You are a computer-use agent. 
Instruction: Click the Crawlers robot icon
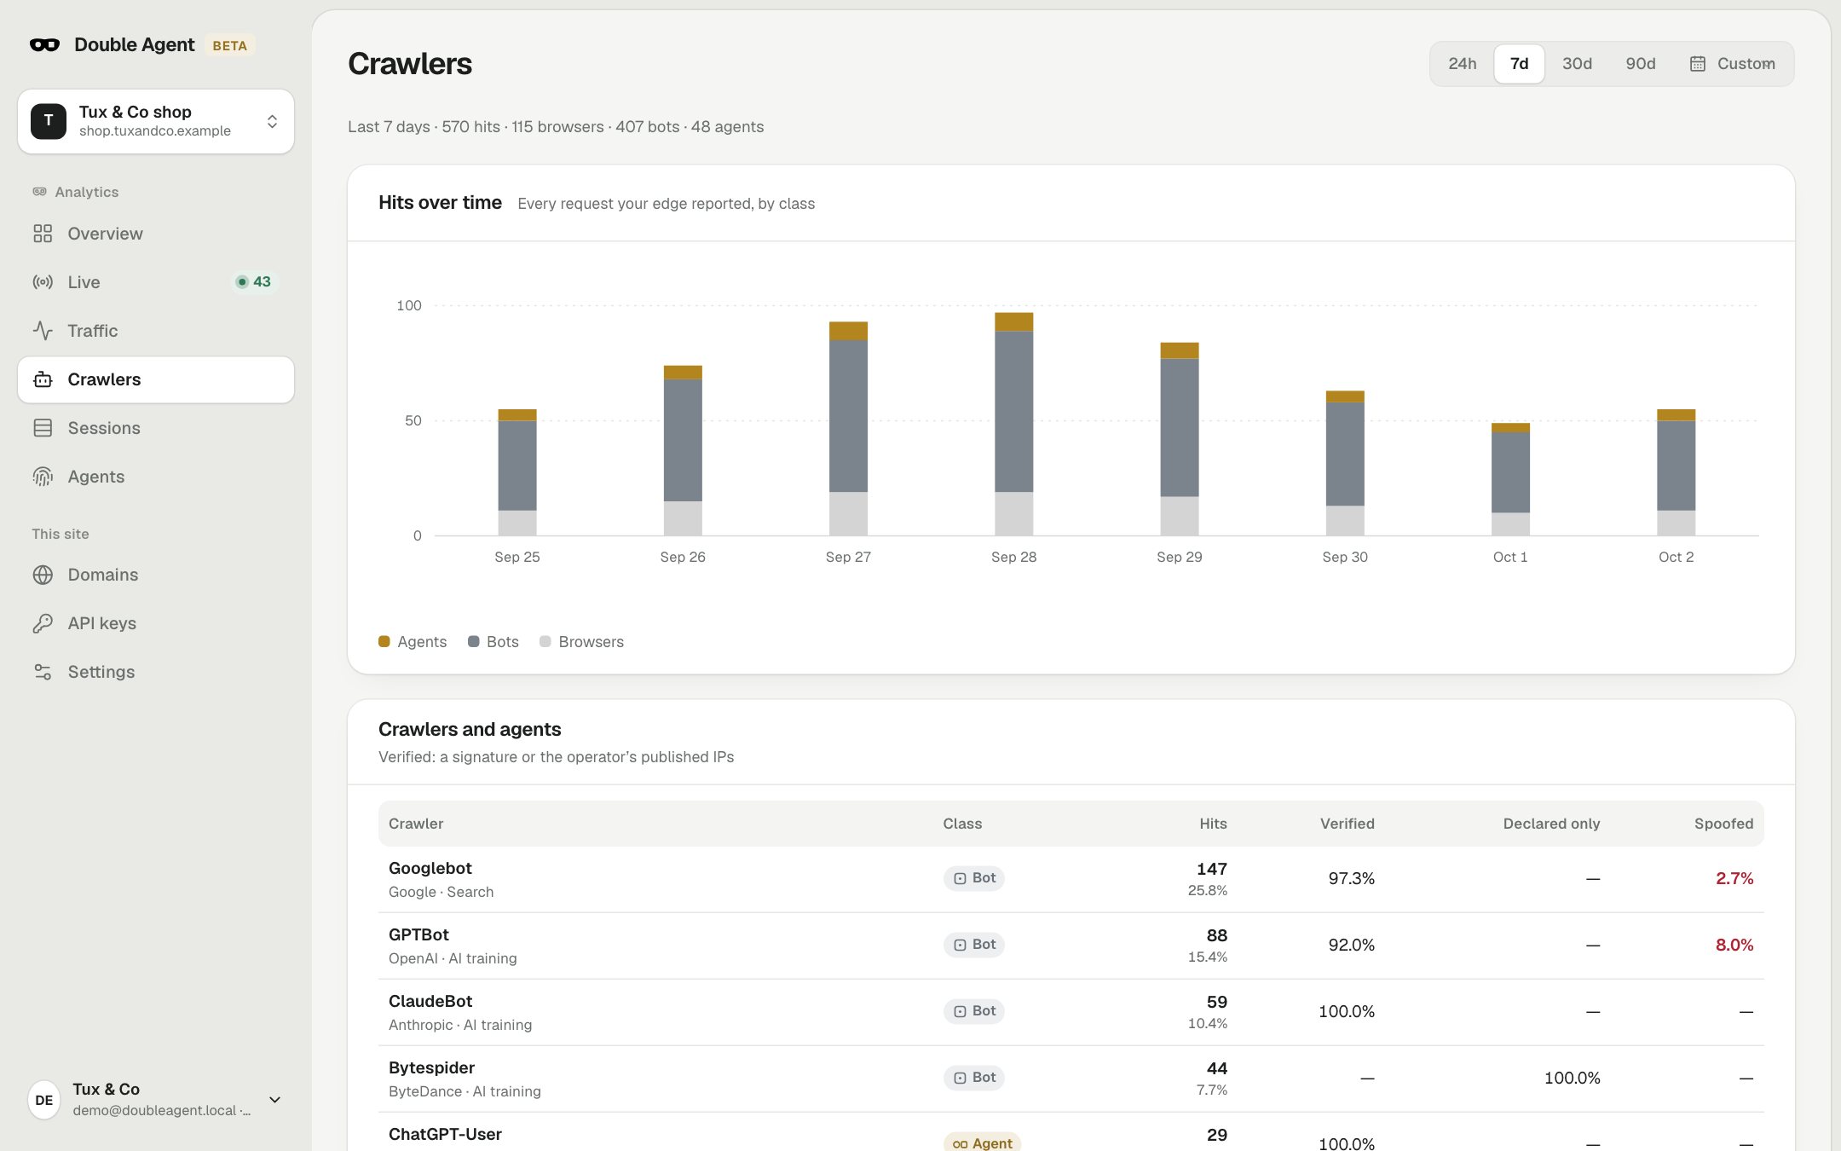43,379
